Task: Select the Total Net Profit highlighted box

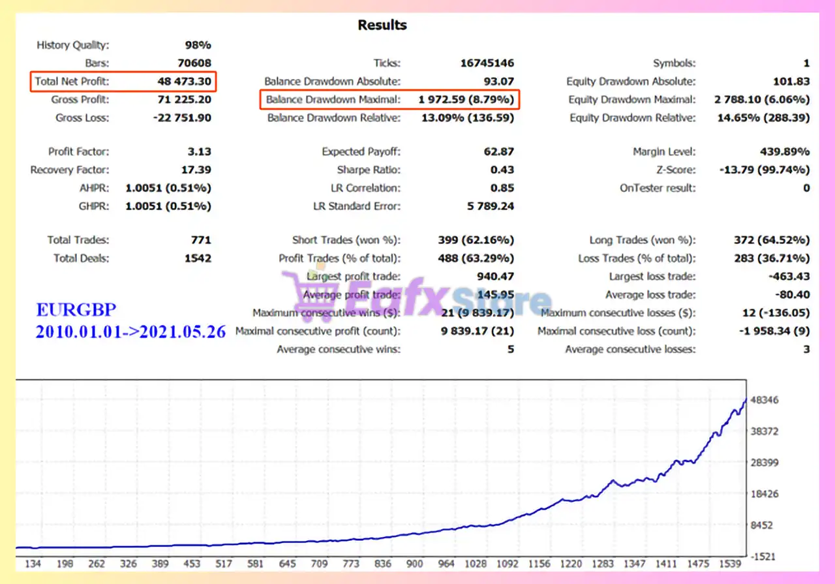Action: (124, 82)
